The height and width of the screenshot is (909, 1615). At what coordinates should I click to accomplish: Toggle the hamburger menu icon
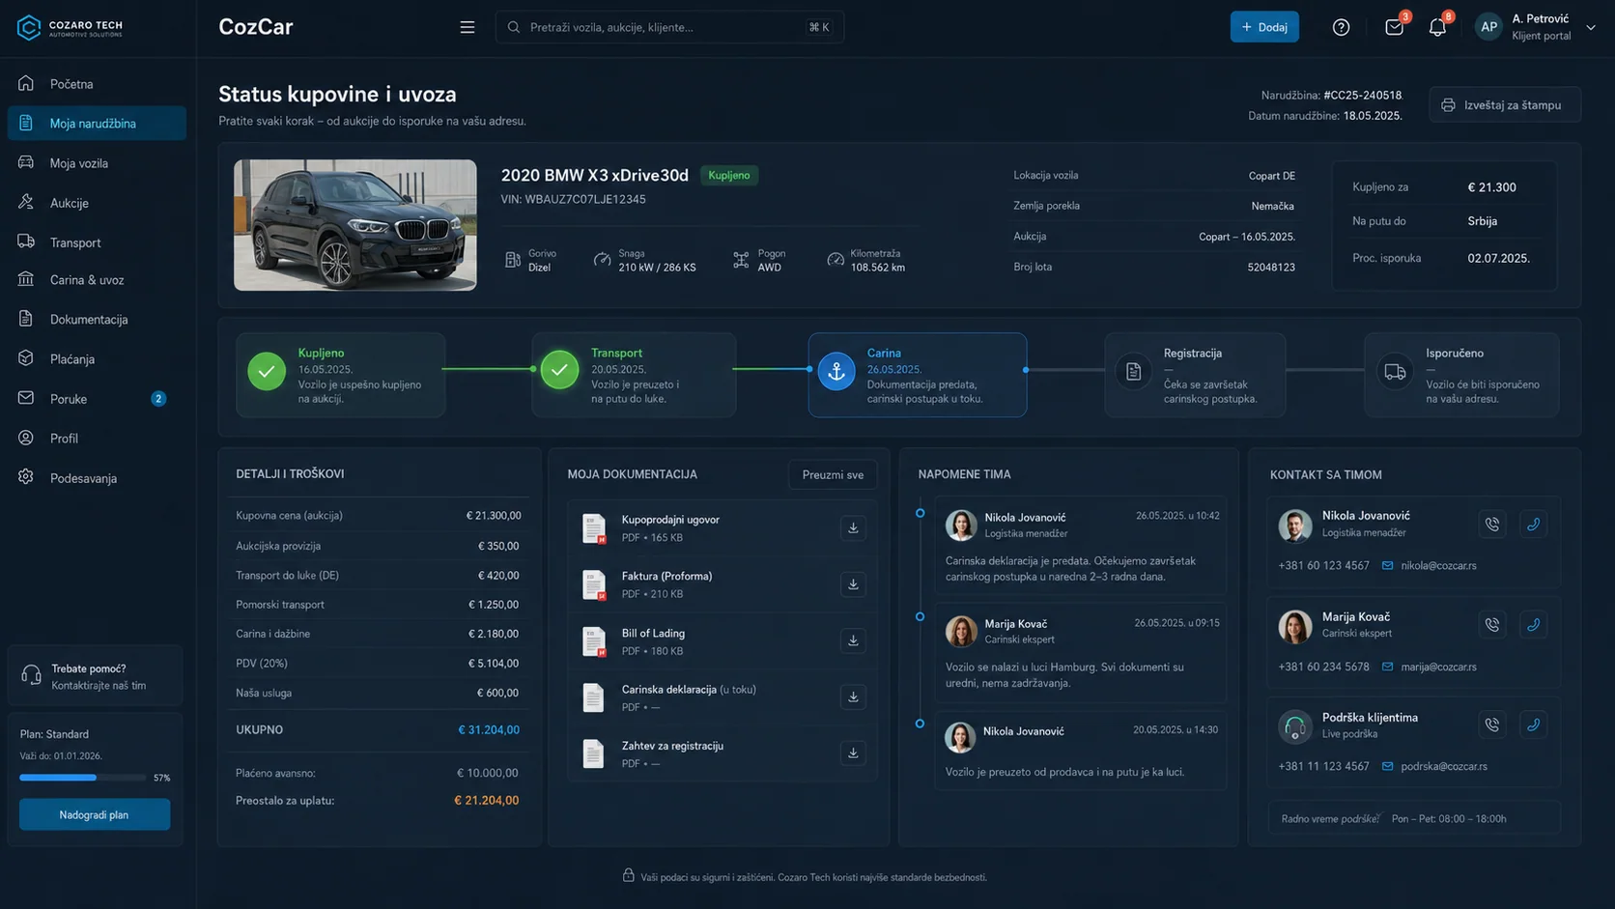click(x=467, y=27)
